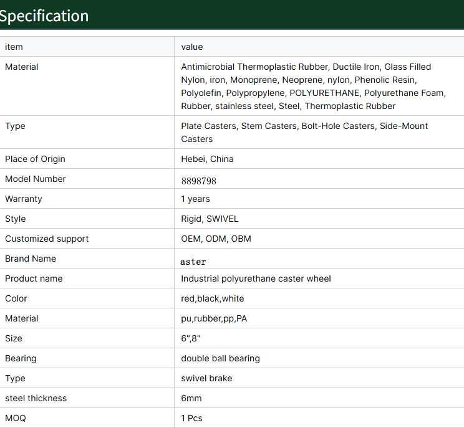Click model number 8898798
The height and width of the screenshot is (428, 464).
click(198, 181)
